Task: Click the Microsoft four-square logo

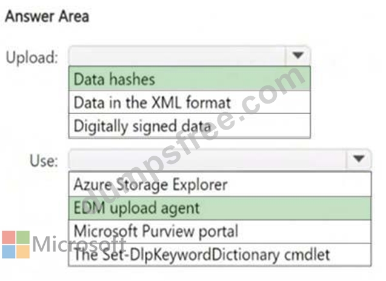Action: point(16,244)
